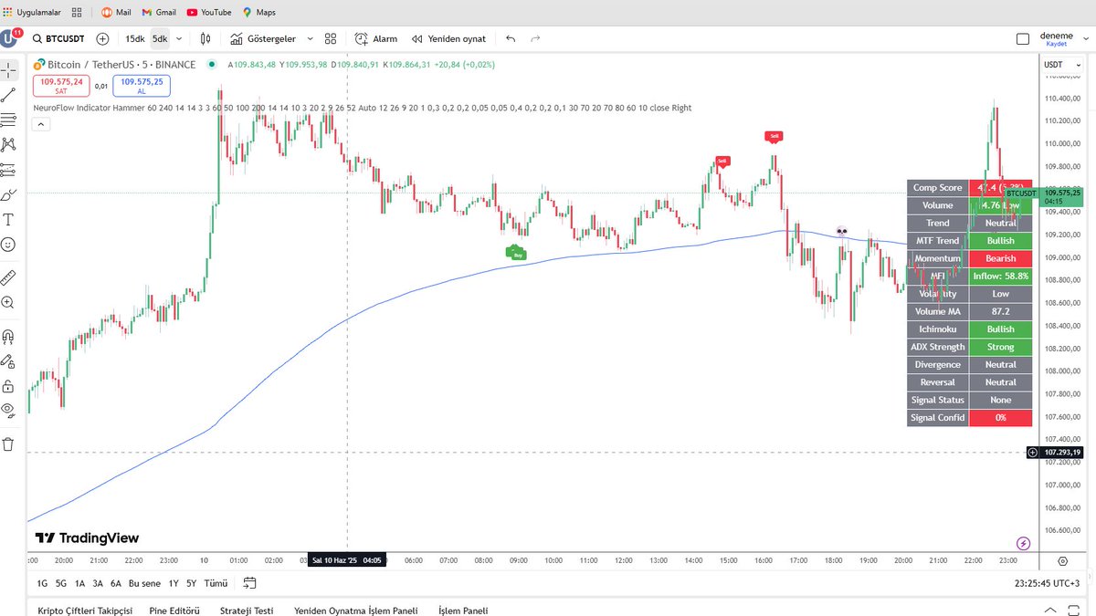Start Yeniden oynat bar replay

click(448, 39)
